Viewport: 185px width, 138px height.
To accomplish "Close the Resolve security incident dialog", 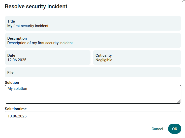I will [183, 1].
